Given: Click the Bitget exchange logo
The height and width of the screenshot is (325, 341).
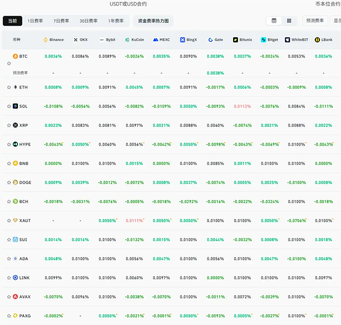Looking at the screenshot, I should (x=264, y=40).
